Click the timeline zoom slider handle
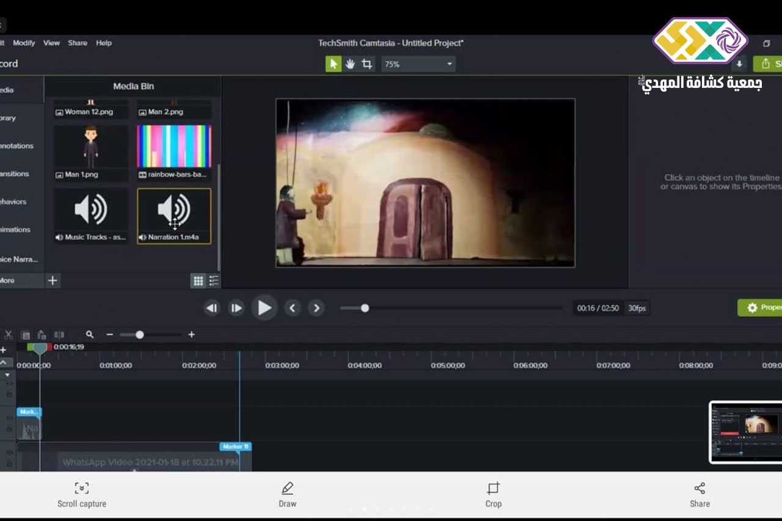 (x=140, y=335)
